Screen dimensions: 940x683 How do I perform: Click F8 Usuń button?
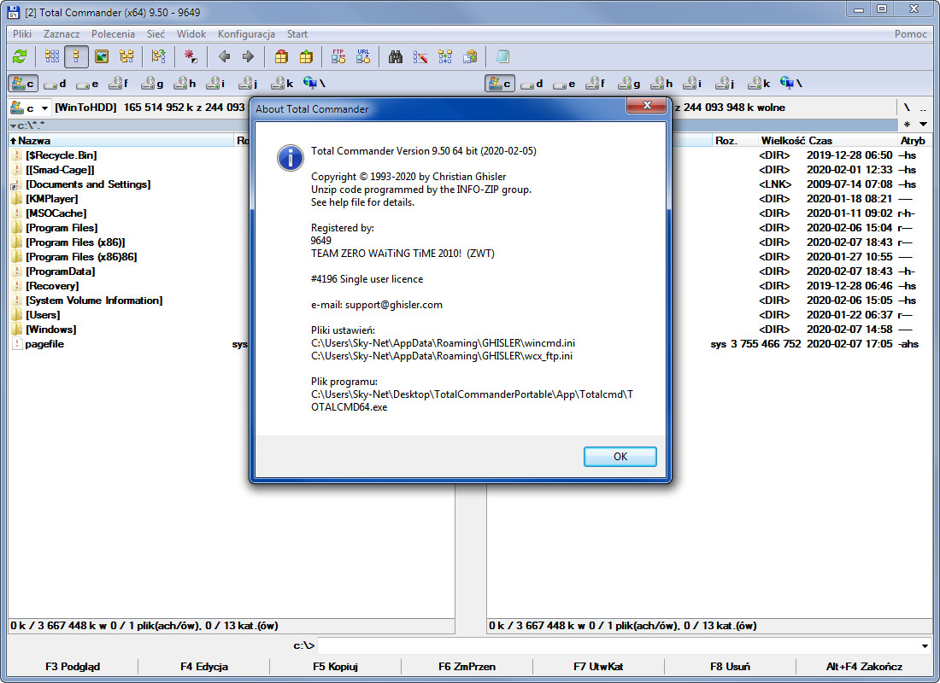730,666
